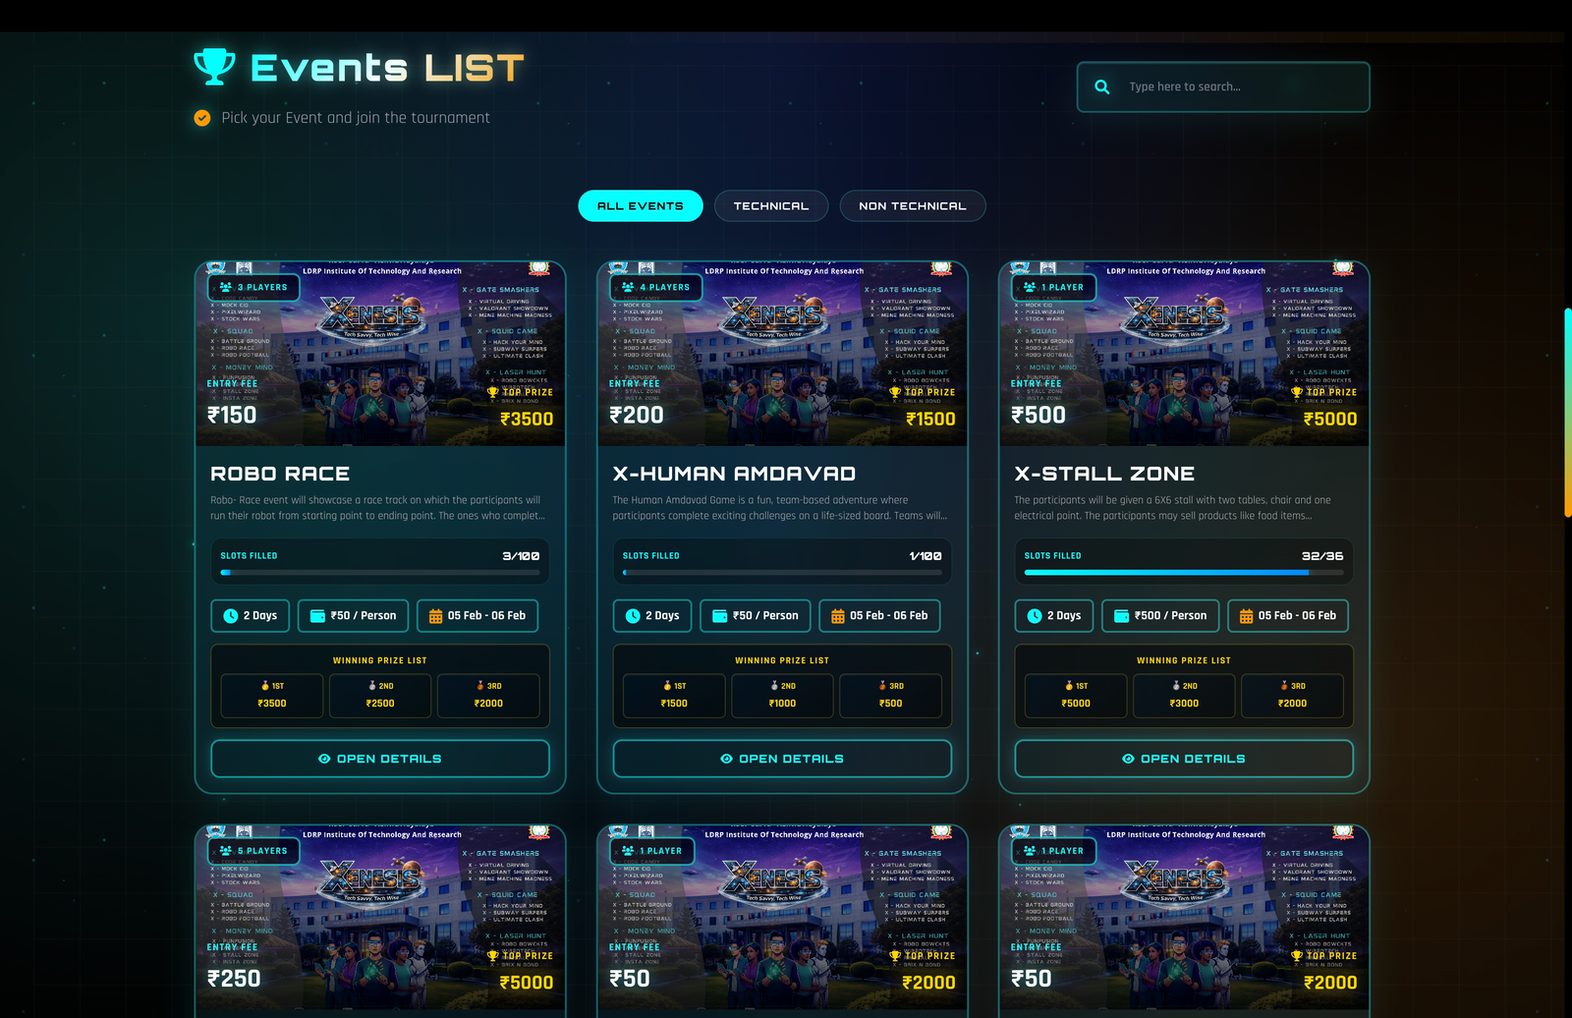1572x1018 pixels.
Task: Open details for X-Human Amdavad
Action: (782, 759)
